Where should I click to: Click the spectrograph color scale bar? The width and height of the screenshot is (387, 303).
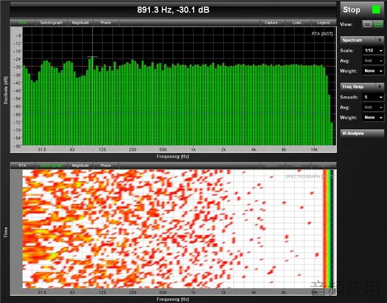(328, 229)
